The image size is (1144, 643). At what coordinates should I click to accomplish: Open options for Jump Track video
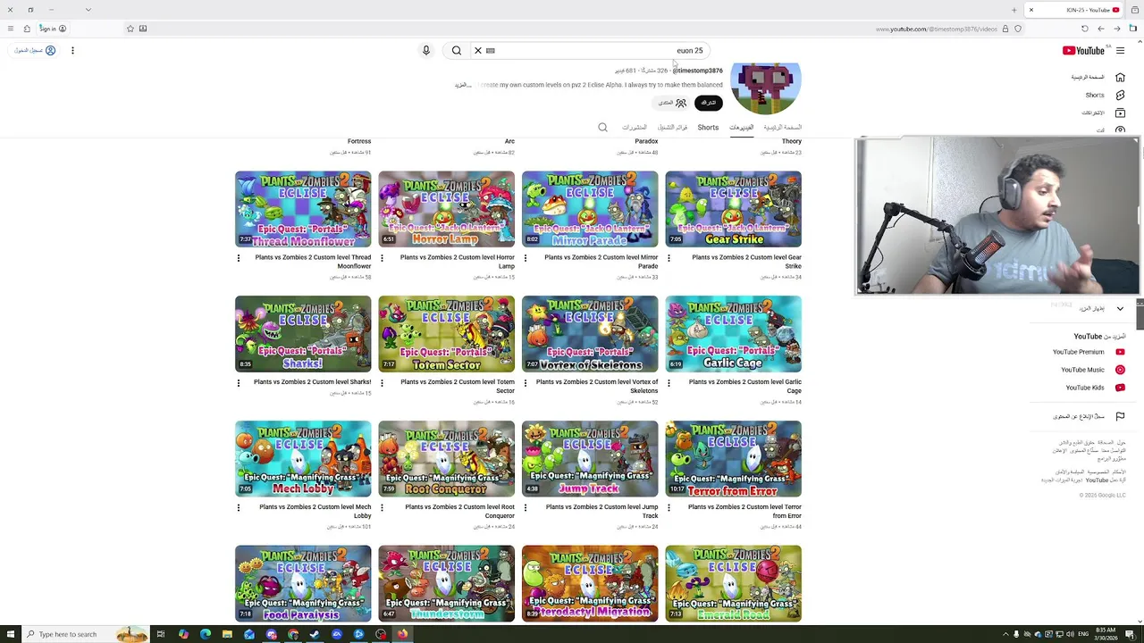(525, 508)
